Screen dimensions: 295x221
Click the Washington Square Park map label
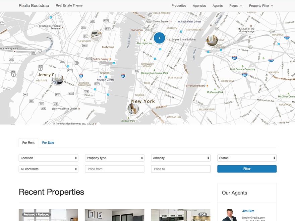(x=154, y=73)
